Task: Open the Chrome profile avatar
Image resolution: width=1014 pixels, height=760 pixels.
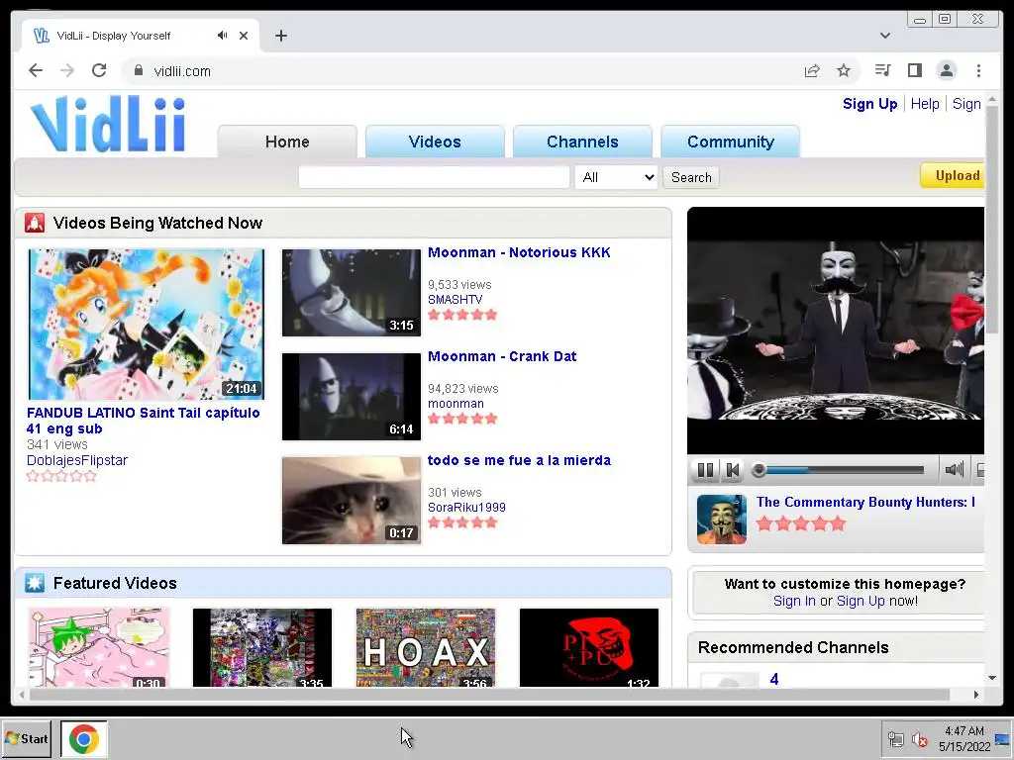Action: click(x=946, y=70)
